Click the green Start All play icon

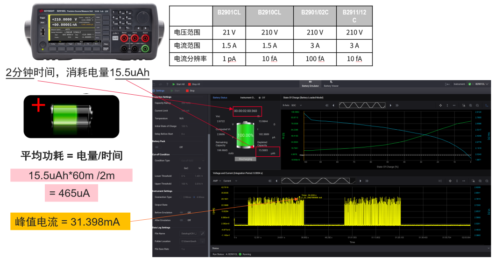[x=174, y=84]
